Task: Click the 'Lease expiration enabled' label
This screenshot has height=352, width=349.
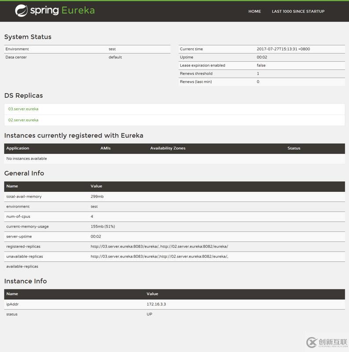Action: (x=202, y=65)
